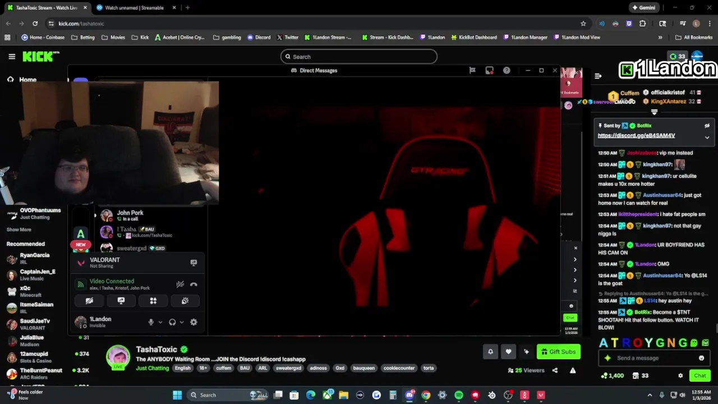The height and width of the screenshot is (404, 718).
Task: Click Kick search box
Action: click(359, 57)
